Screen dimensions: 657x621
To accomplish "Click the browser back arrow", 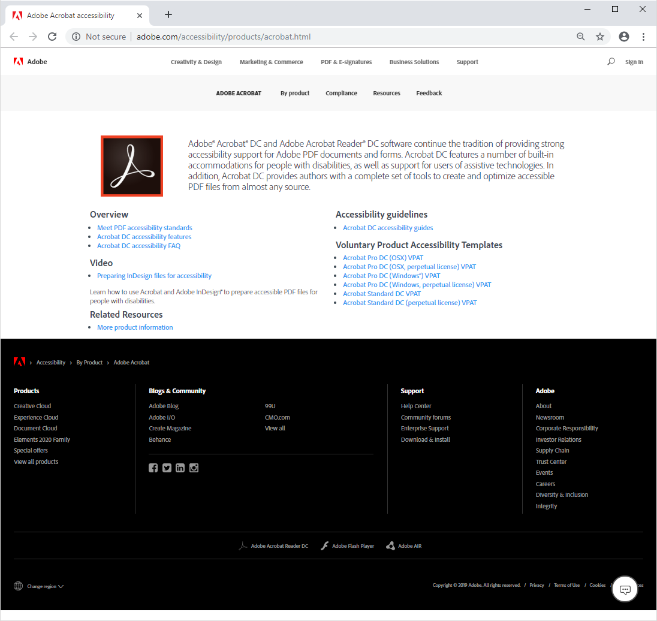I will (x=14, y=37).
